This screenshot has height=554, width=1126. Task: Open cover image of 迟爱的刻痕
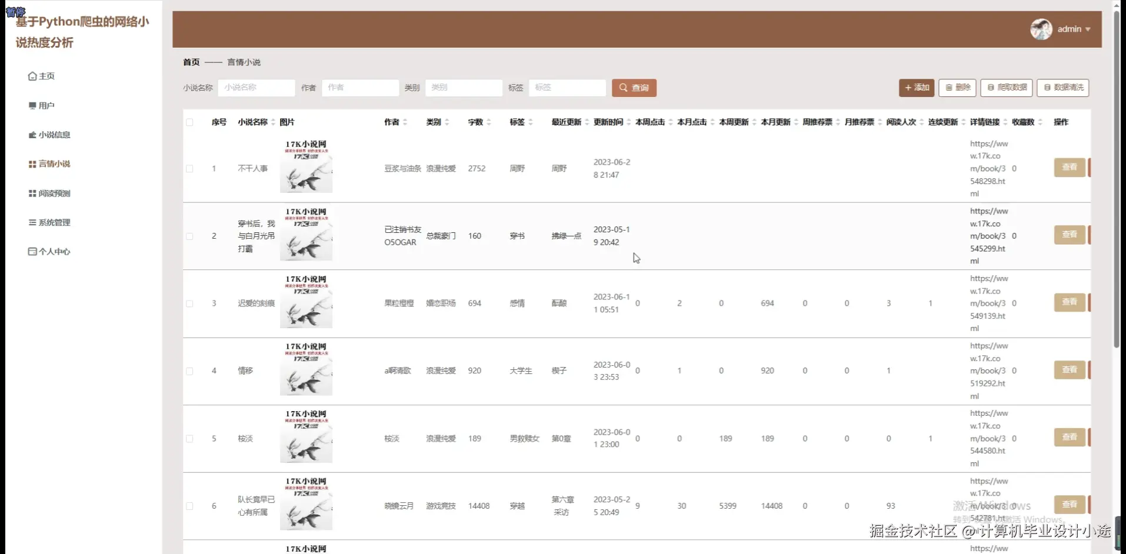click(x=306, y=302)
